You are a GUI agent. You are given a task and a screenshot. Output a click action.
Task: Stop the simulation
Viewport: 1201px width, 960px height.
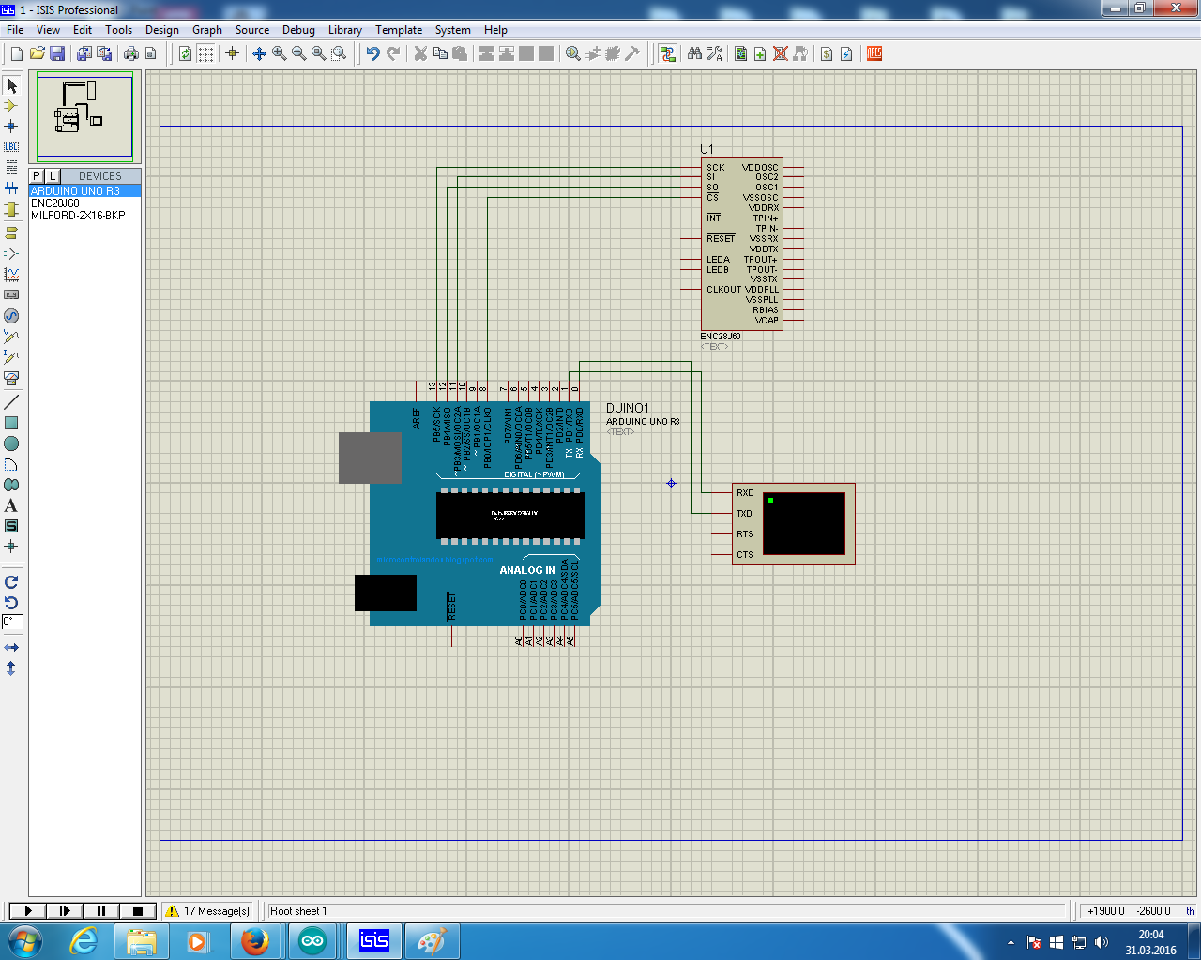137,910
